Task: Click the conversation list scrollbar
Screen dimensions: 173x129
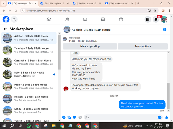Action: (x=59, y=52)
